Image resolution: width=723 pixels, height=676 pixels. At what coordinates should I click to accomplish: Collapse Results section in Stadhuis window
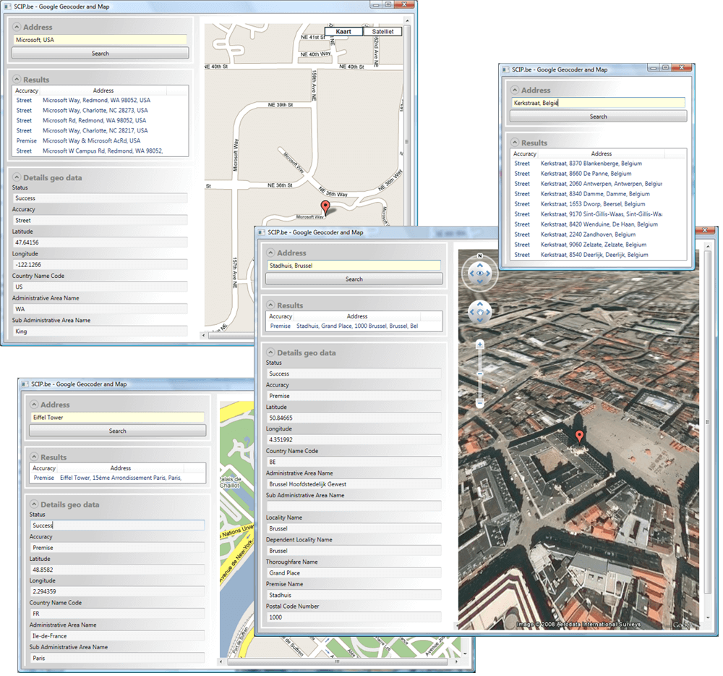coord(270,305)
